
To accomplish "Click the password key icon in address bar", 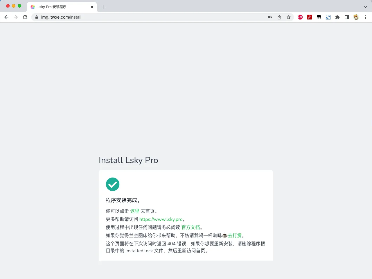I will [270, 17].
